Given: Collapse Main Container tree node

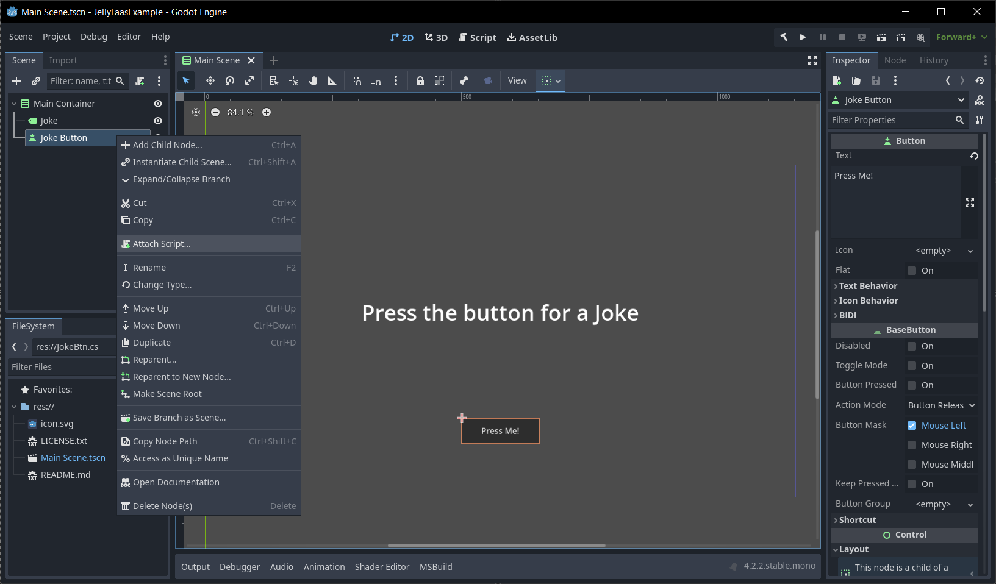Looking at the screenshot, I should pyautogui.click(x=14, y=104).
